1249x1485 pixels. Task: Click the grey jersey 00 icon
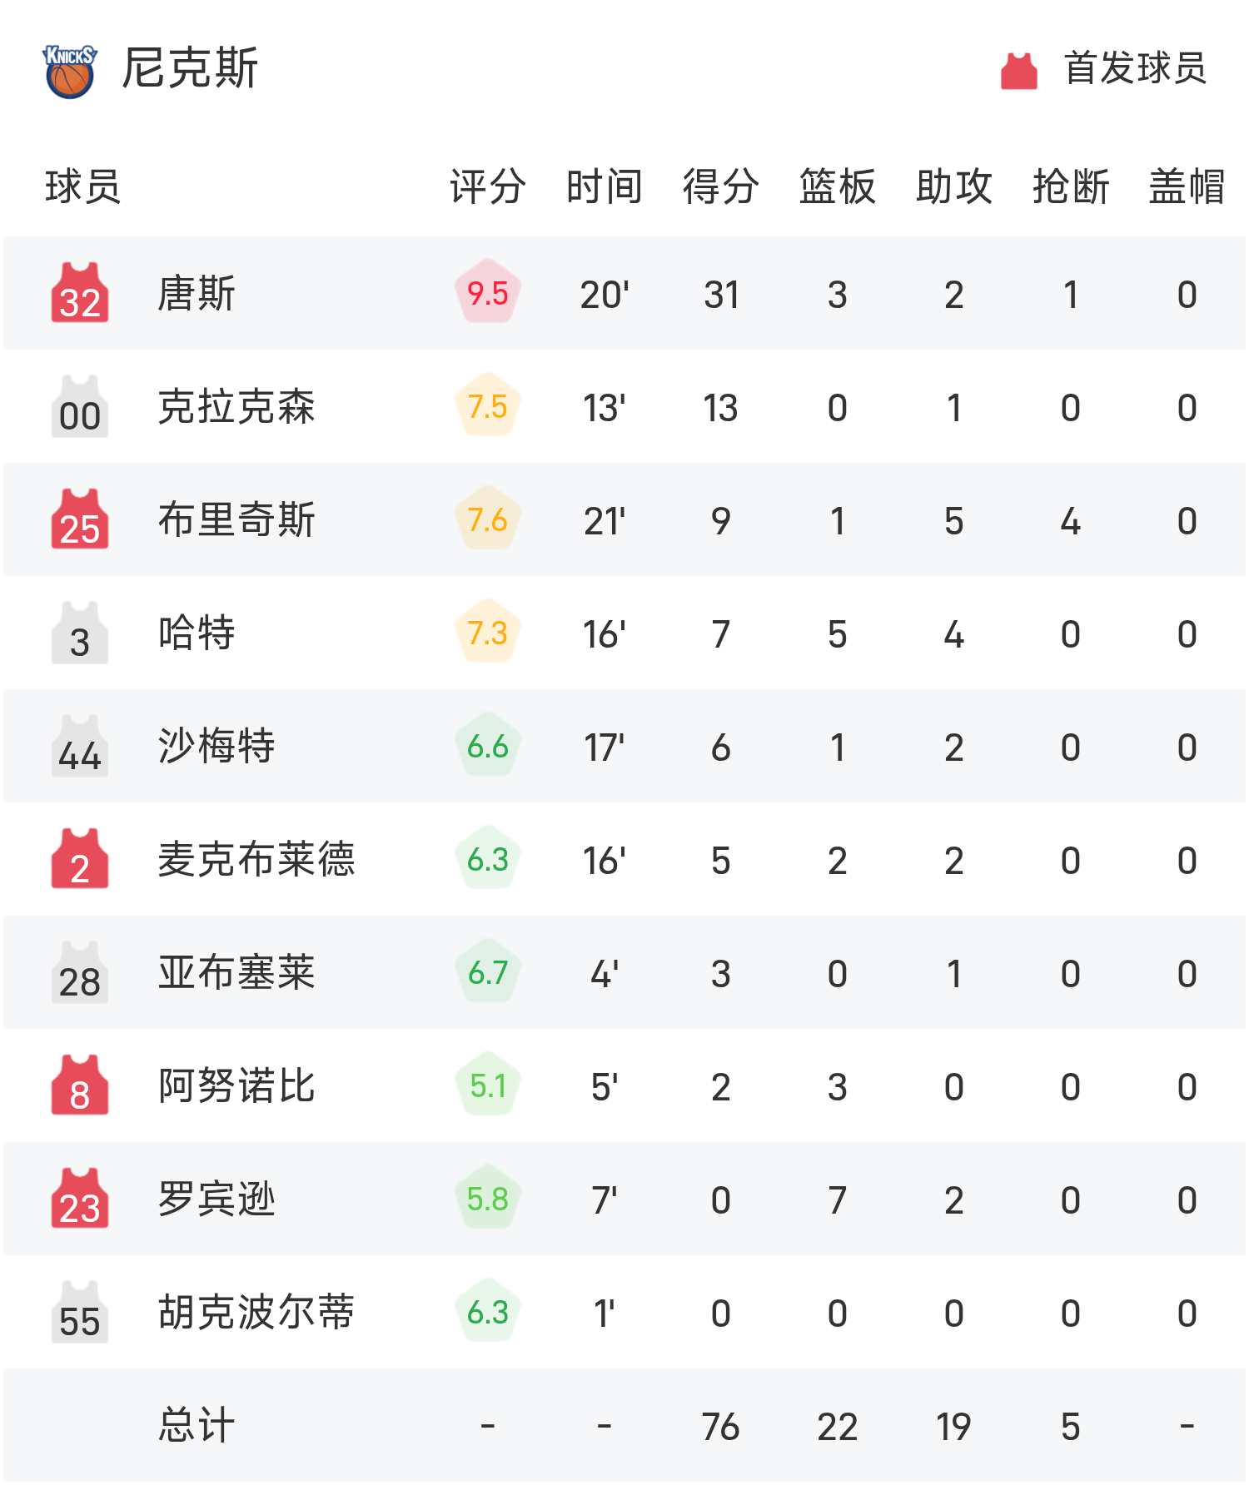click(x=80, y=407)
